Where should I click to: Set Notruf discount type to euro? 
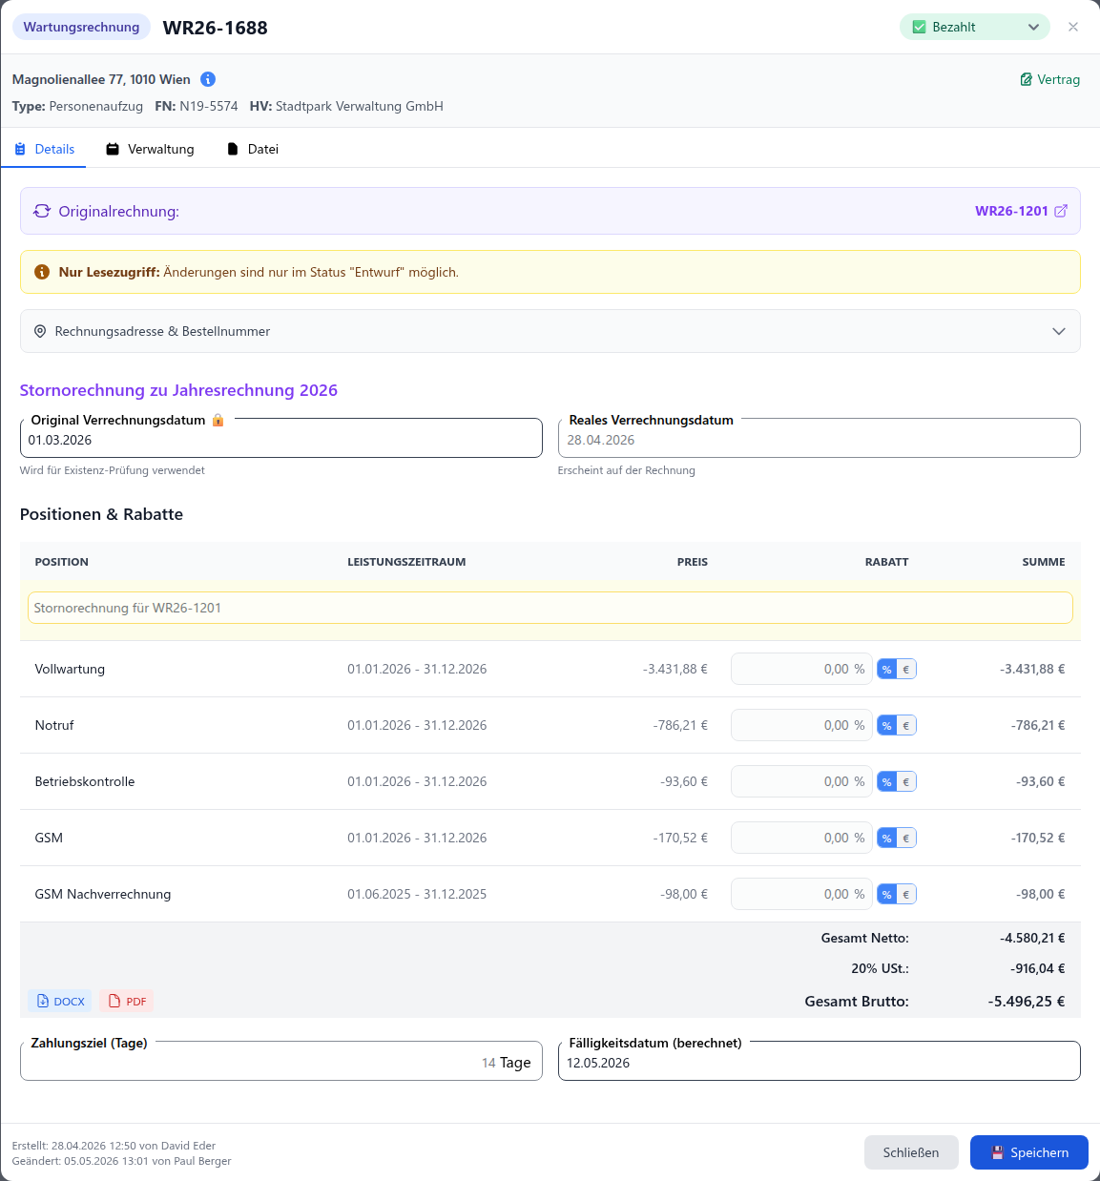(x=906, y=725)
